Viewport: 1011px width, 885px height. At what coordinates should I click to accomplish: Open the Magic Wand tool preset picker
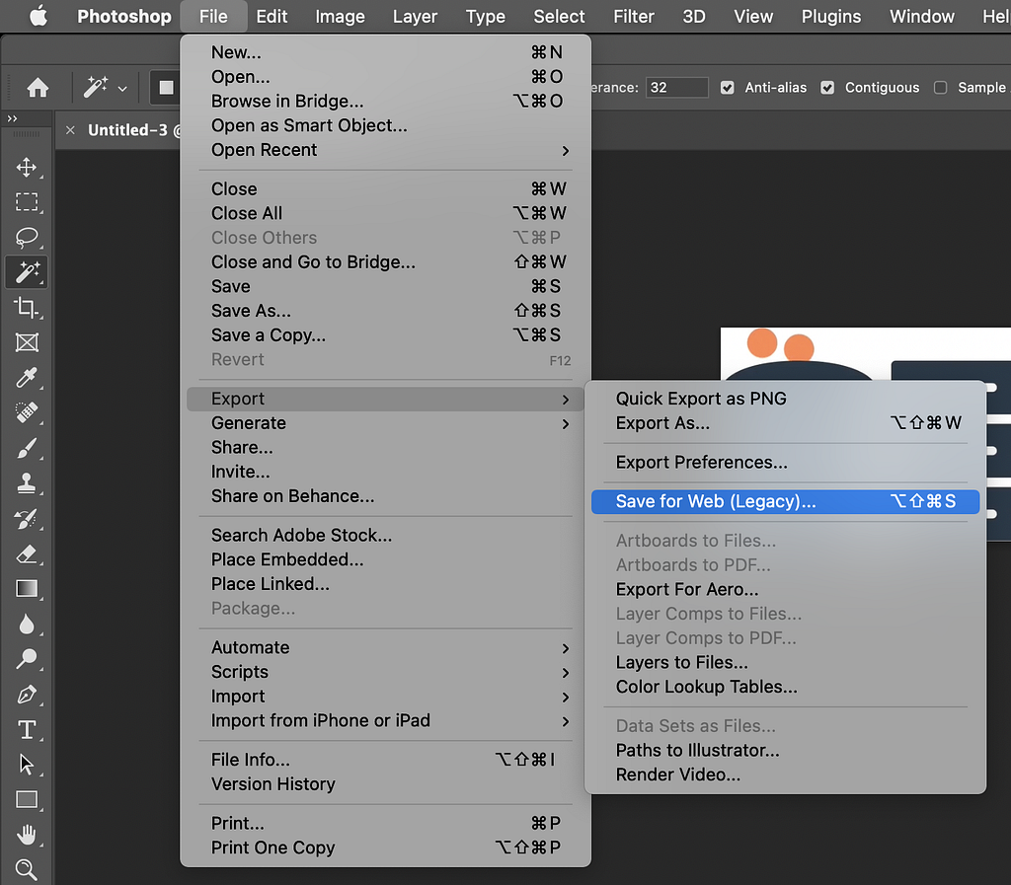(105, 88)
